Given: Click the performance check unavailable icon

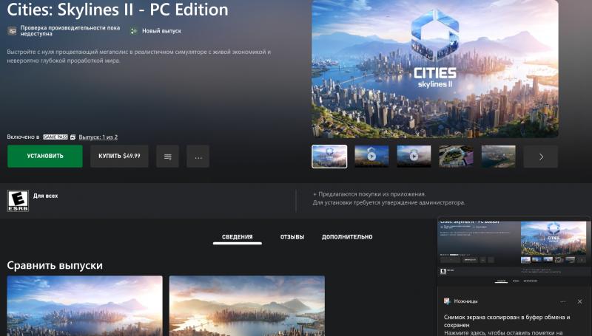Looking at the screenshot, I should coord(12,31).
